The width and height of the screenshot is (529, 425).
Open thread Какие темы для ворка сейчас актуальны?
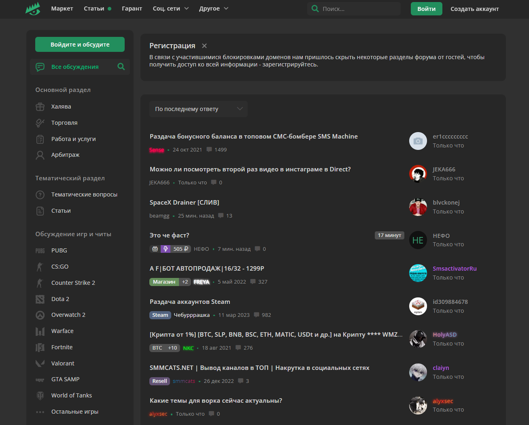(x=216, y=401)
